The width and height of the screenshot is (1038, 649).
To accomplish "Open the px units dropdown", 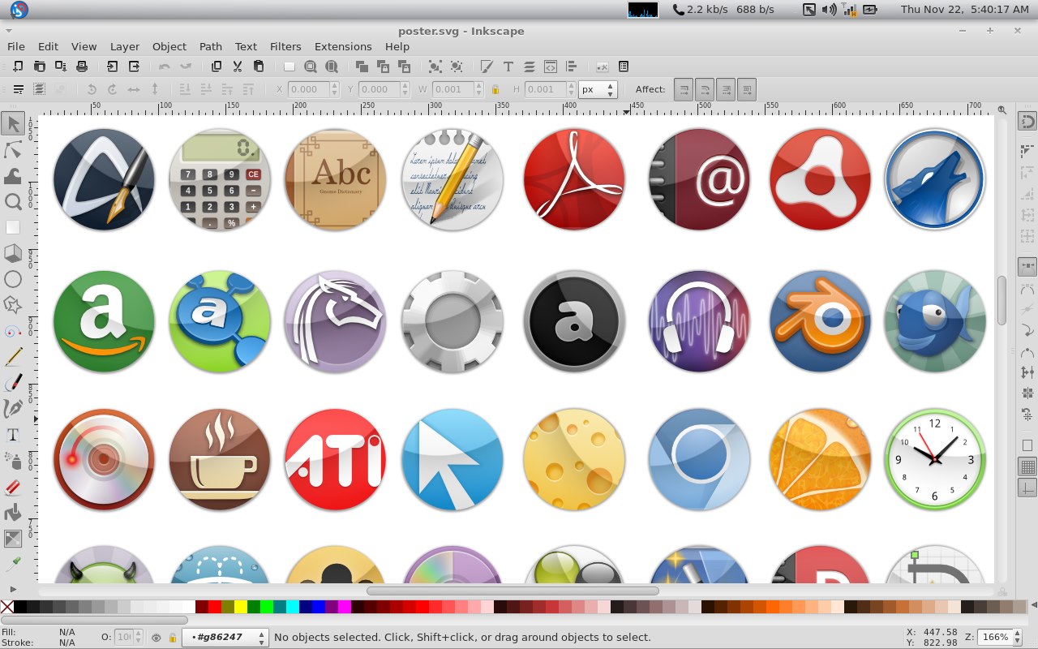I will coord(598,89).
